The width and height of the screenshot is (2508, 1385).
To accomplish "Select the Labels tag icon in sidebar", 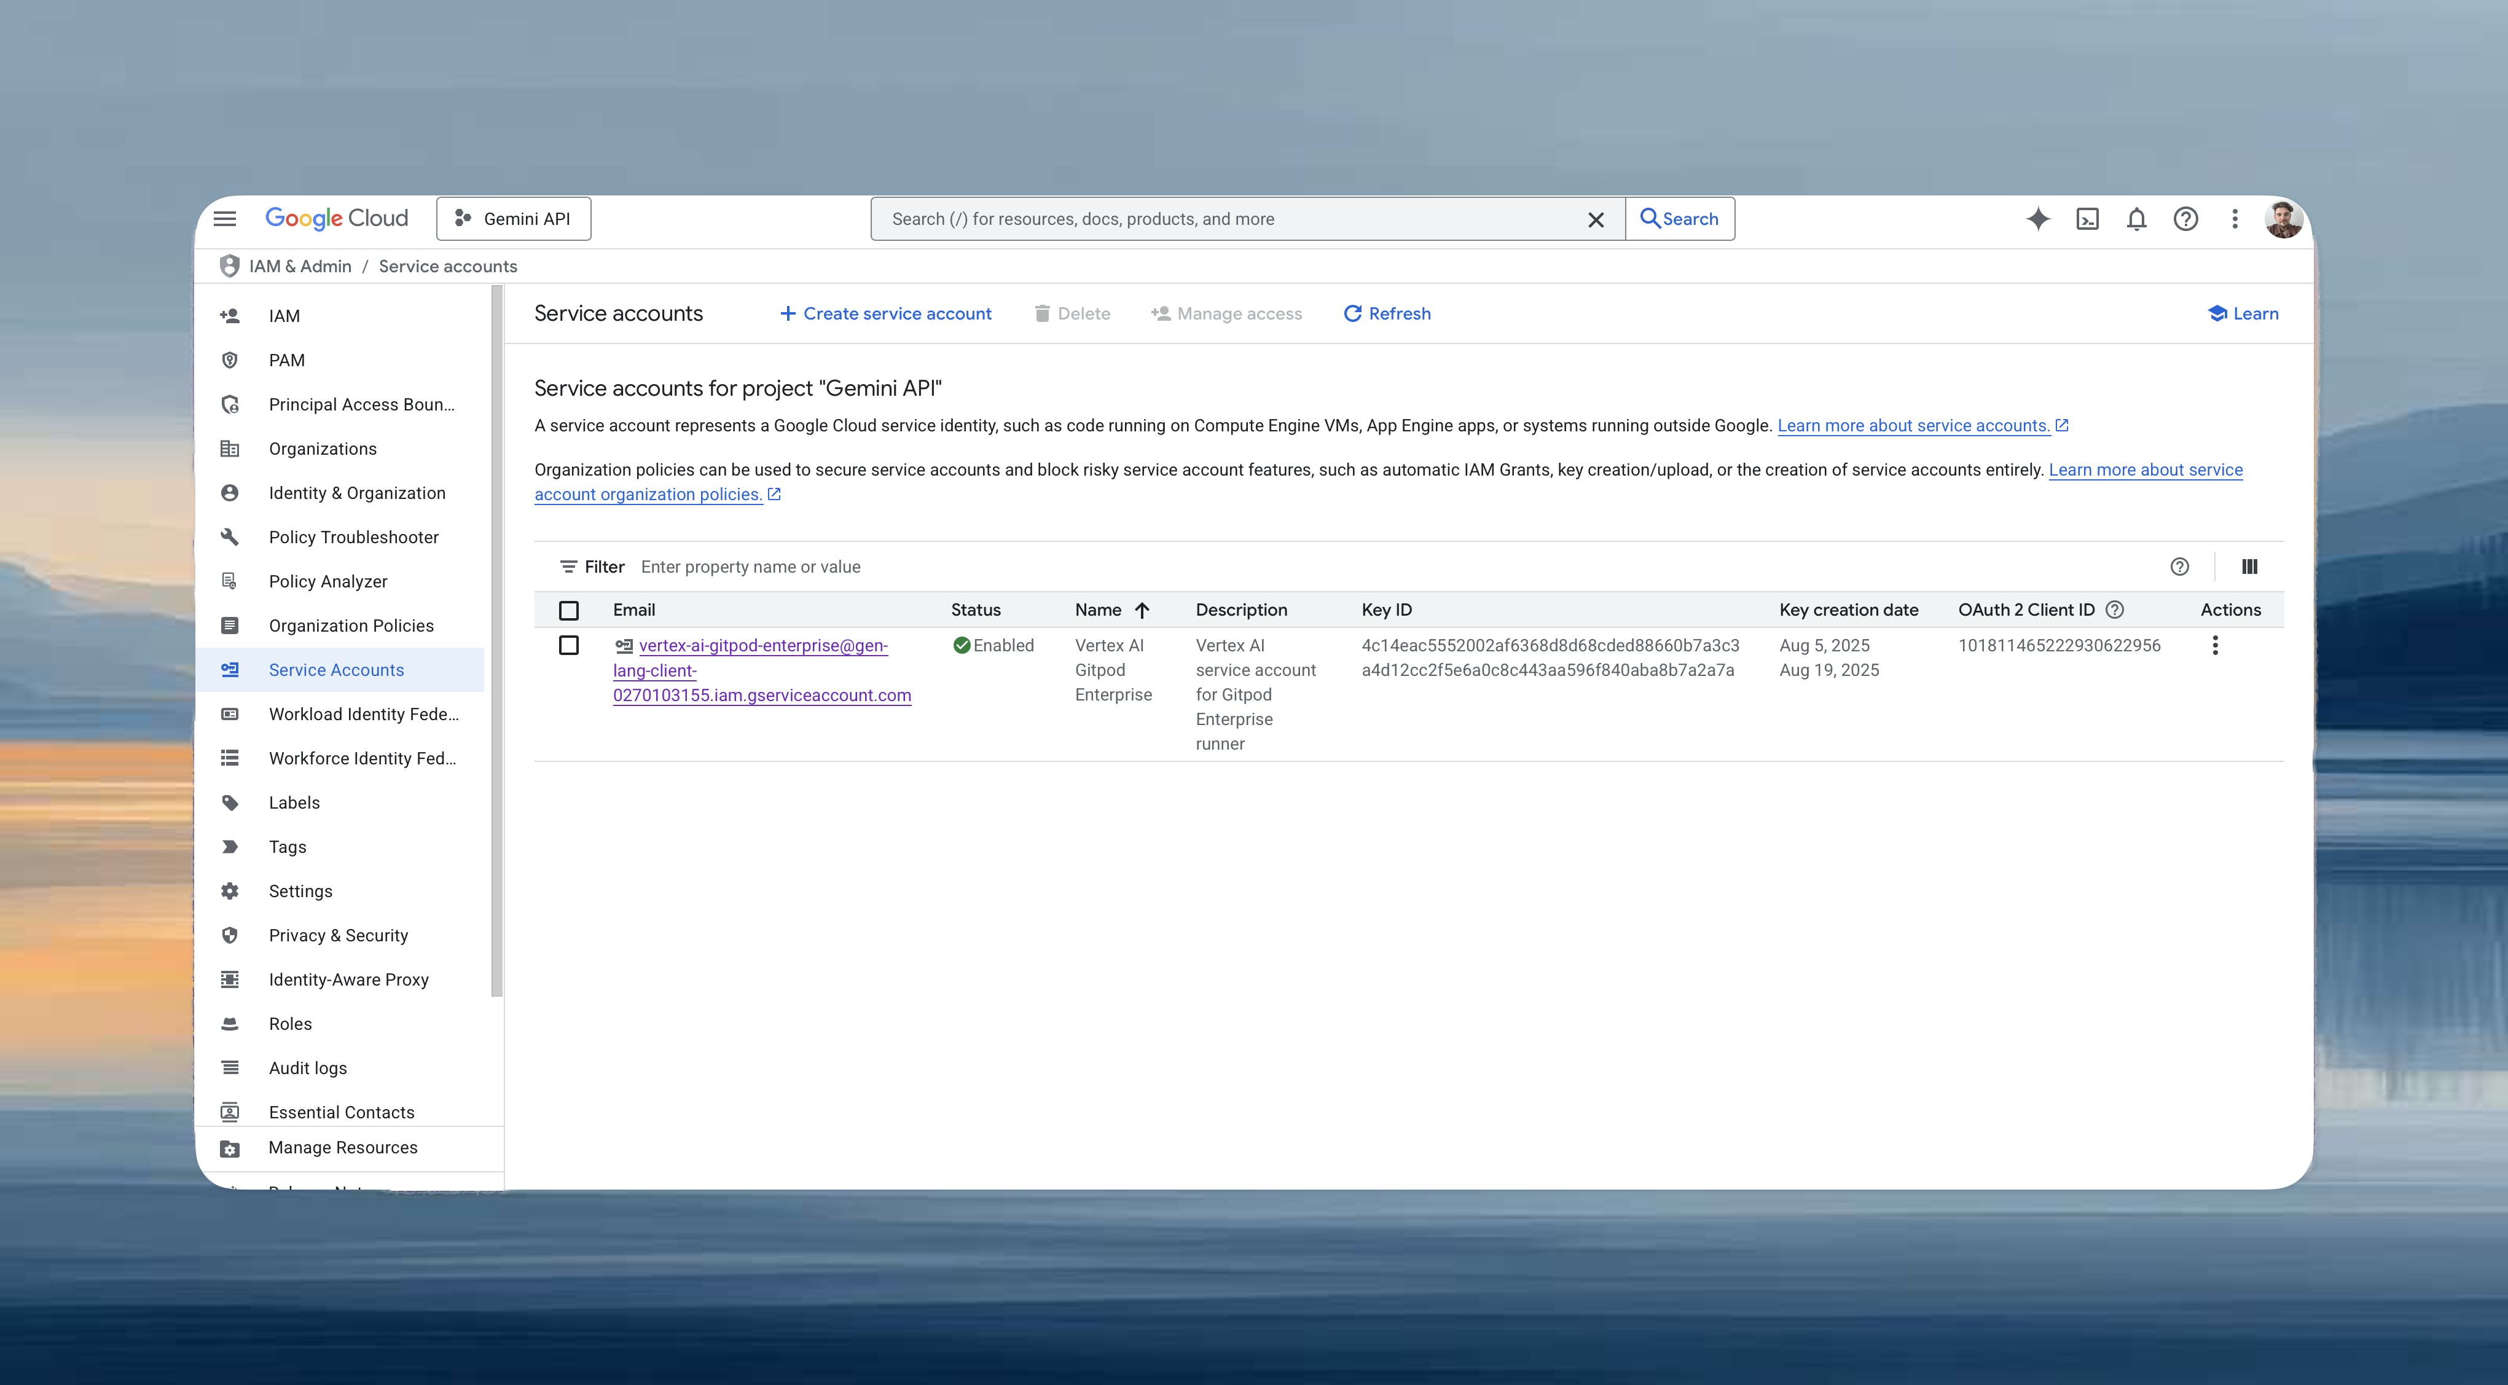I will tap(230, 802).
